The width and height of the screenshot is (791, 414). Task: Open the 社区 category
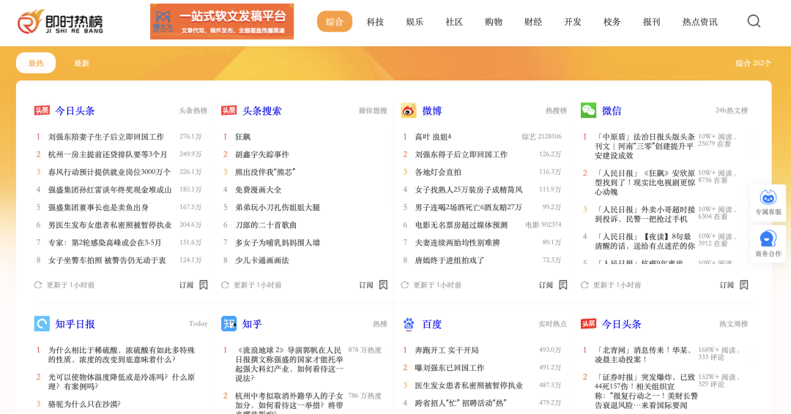click(x=454, y=22)
